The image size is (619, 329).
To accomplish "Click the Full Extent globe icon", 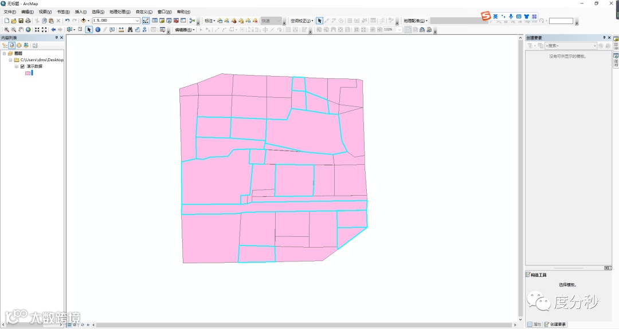I will point(28,30).
